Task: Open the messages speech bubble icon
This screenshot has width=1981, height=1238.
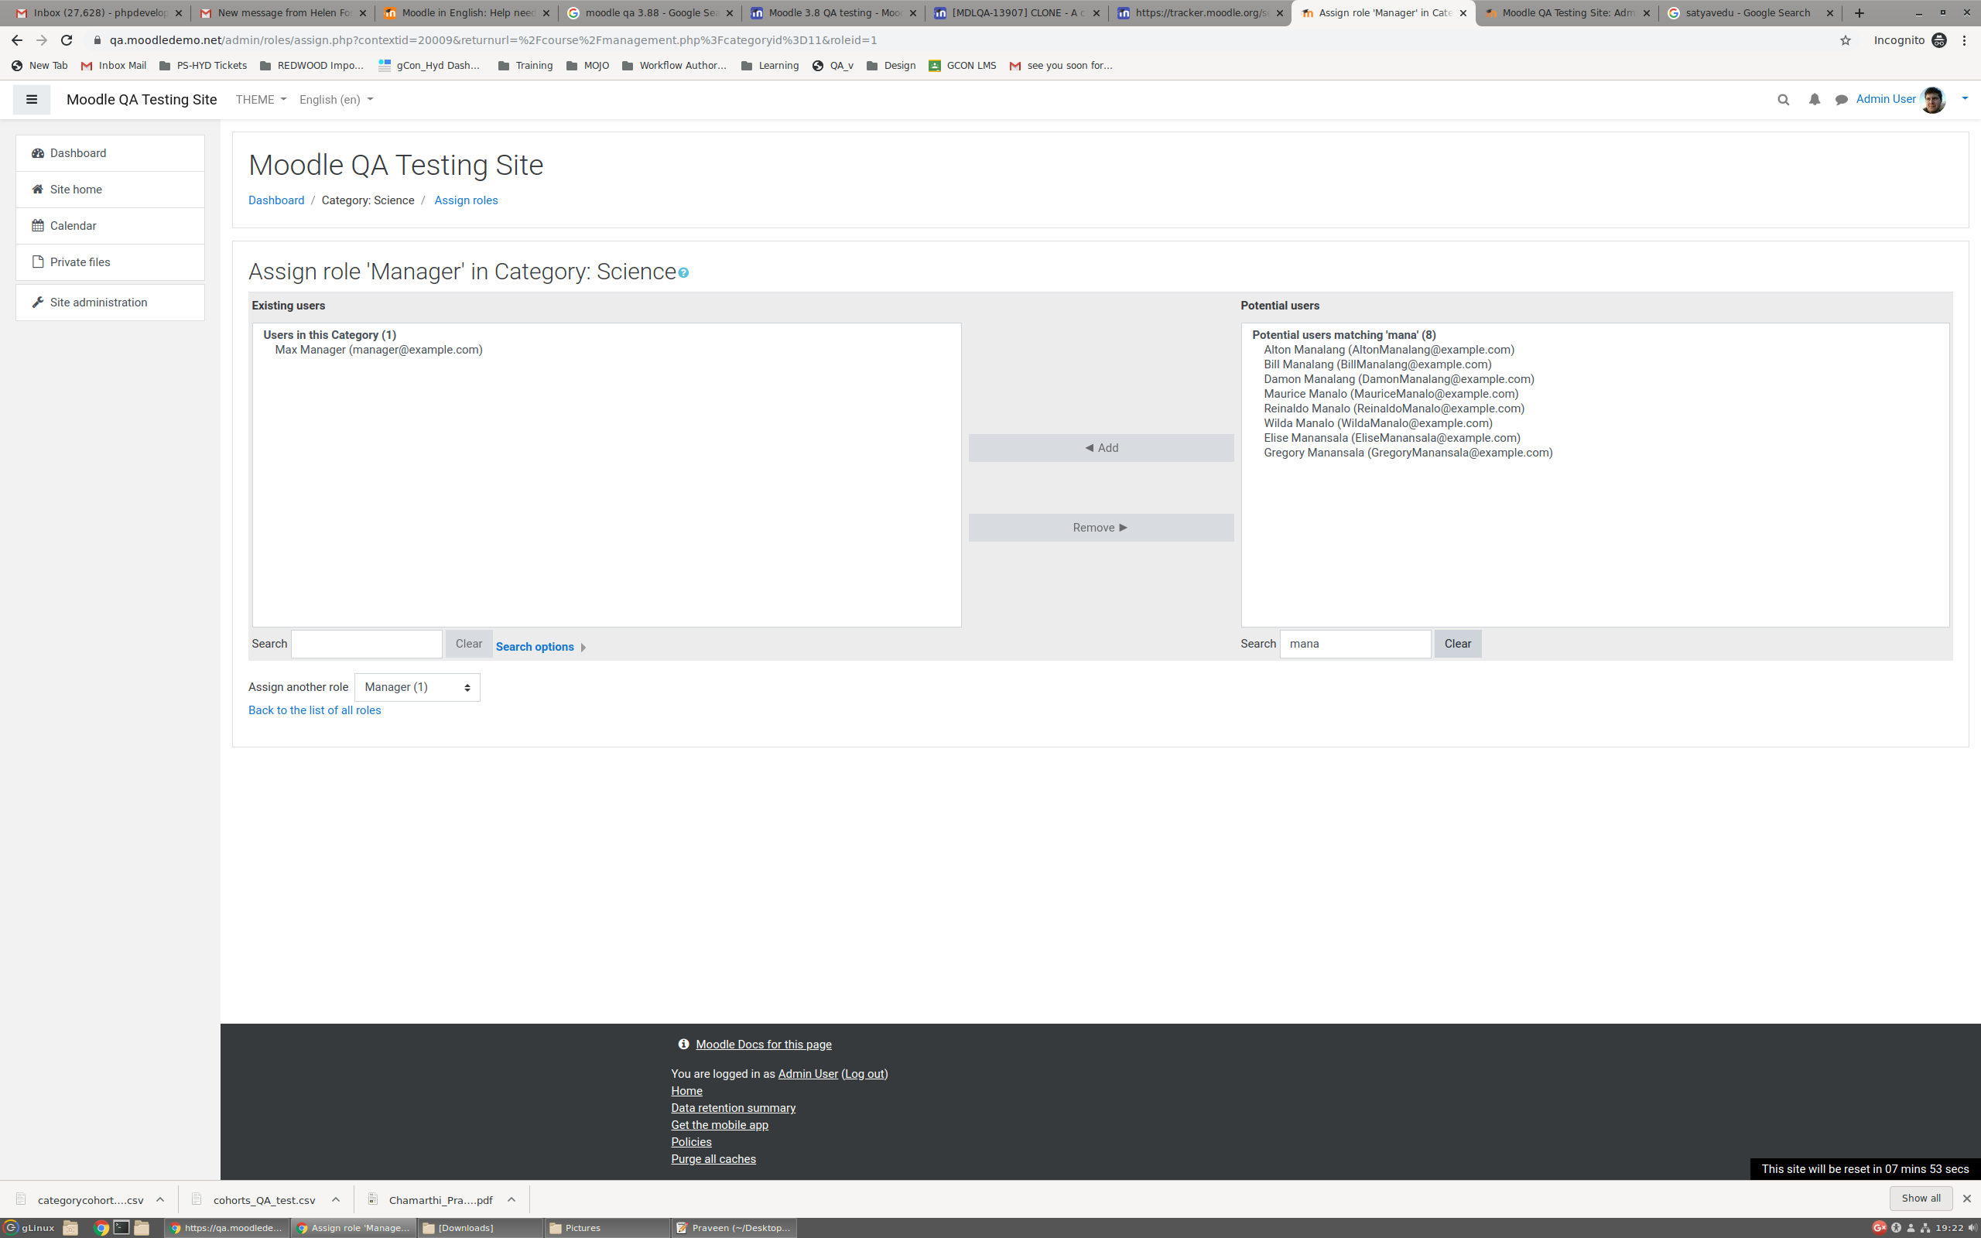Action: click(1841, 100)
